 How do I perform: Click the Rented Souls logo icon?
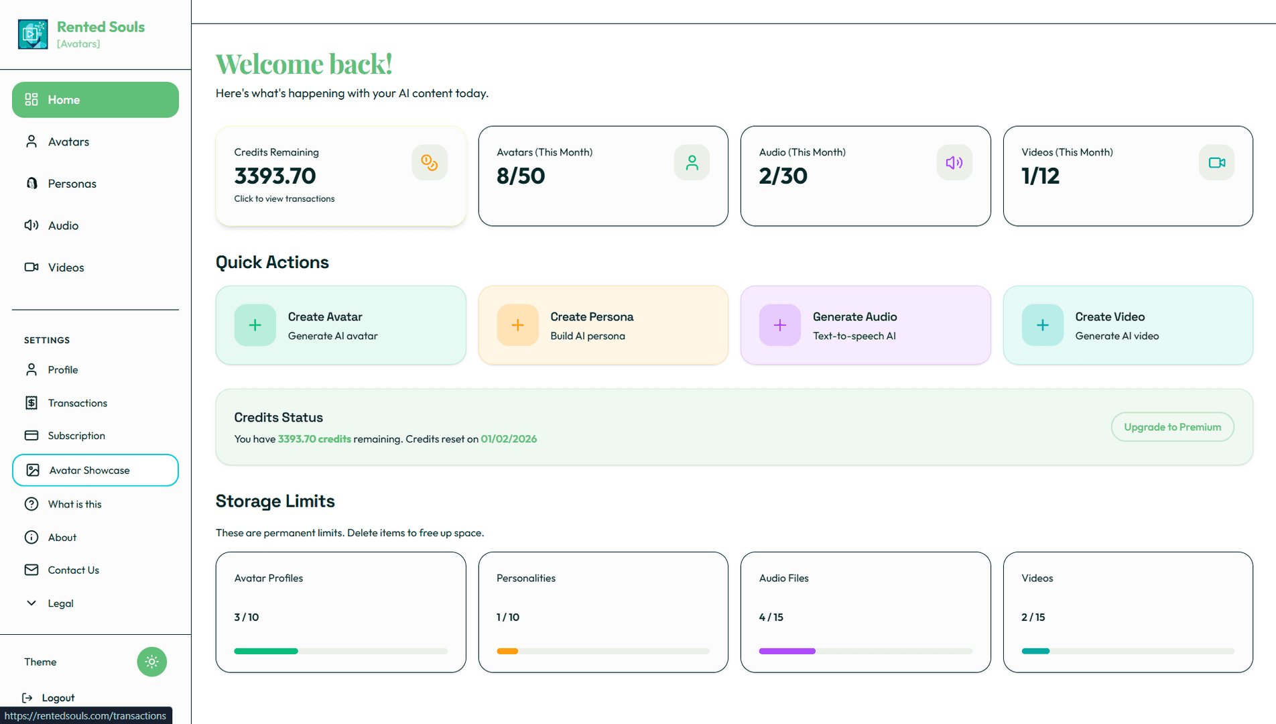point(33,34)
